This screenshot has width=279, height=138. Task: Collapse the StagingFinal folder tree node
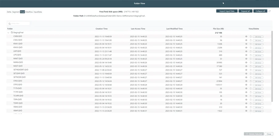(x=8, y=32)
